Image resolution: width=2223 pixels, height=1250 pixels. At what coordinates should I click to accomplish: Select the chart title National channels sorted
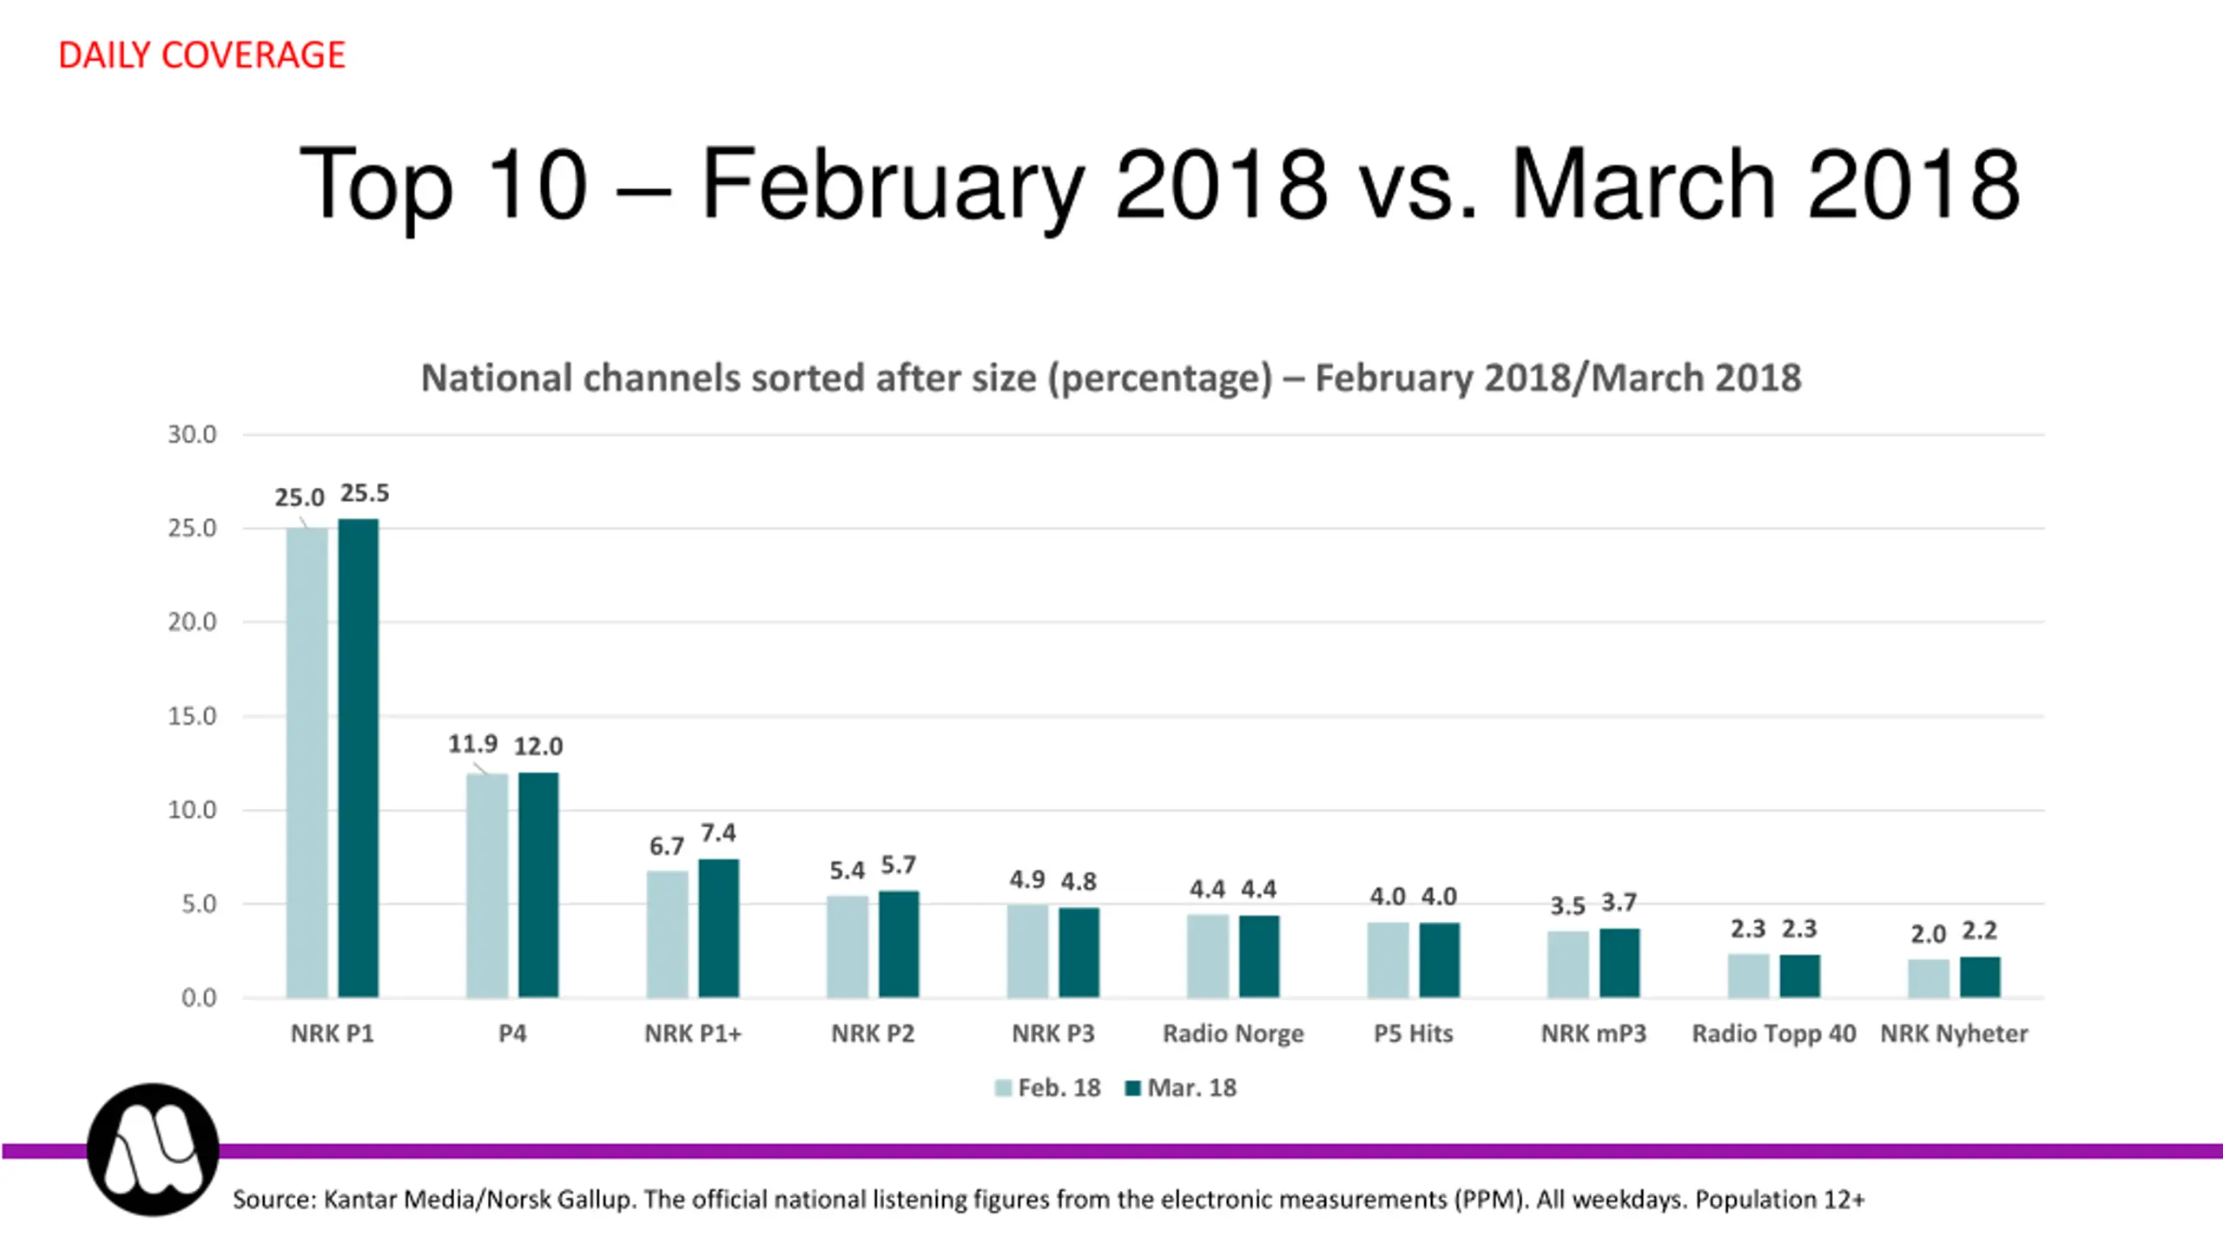click(x=1111, y=378)
